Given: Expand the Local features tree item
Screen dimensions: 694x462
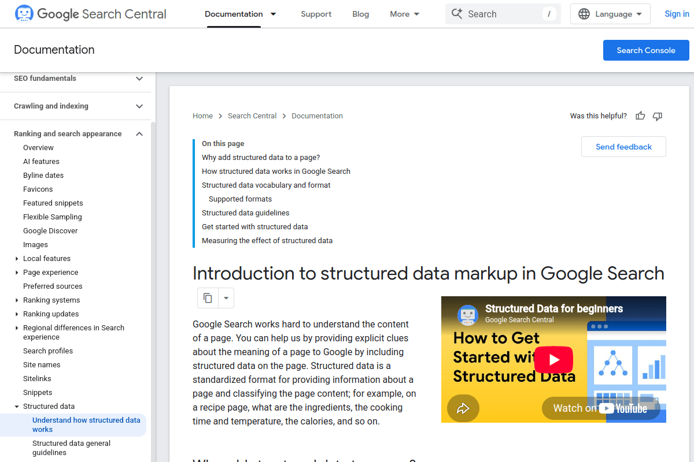Looking at the screenshot, I should 17,259.
